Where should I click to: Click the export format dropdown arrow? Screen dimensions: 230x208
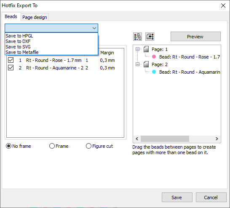pyautogui.click(x=94, y=28)
